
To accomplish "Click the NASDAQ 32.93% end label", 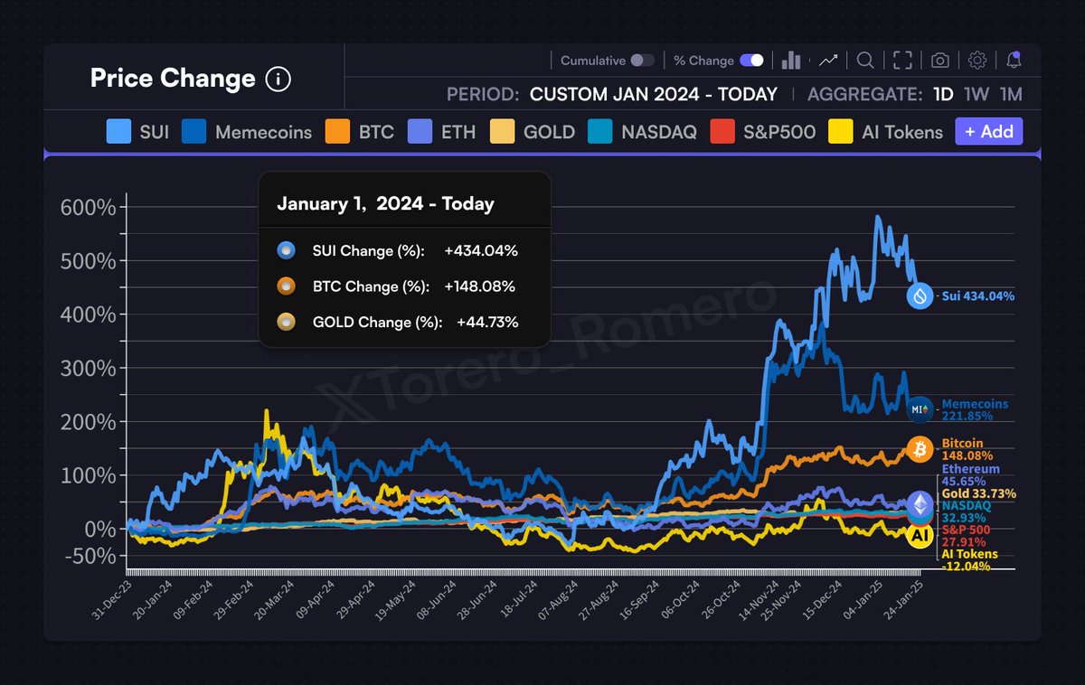I will (967, 511).
